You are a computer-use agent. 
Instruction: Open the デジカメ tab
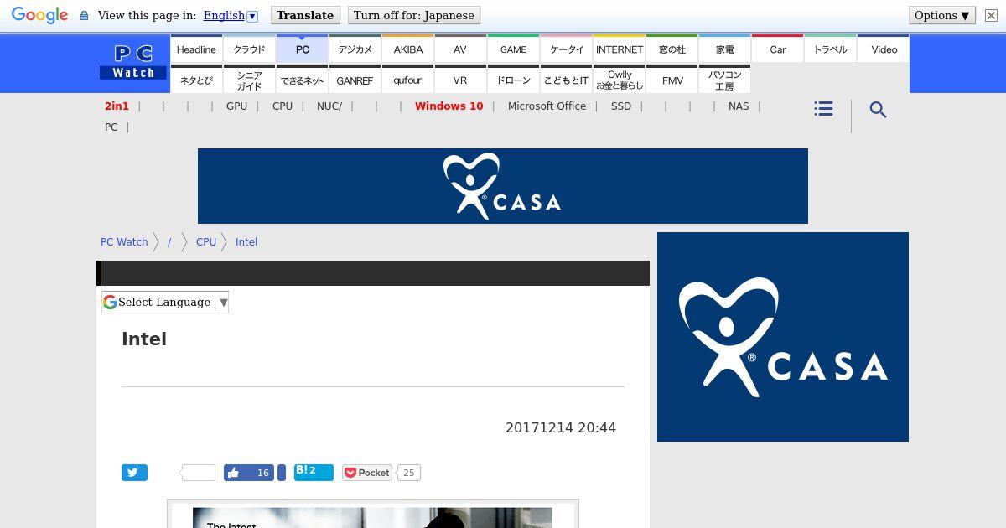355,49
